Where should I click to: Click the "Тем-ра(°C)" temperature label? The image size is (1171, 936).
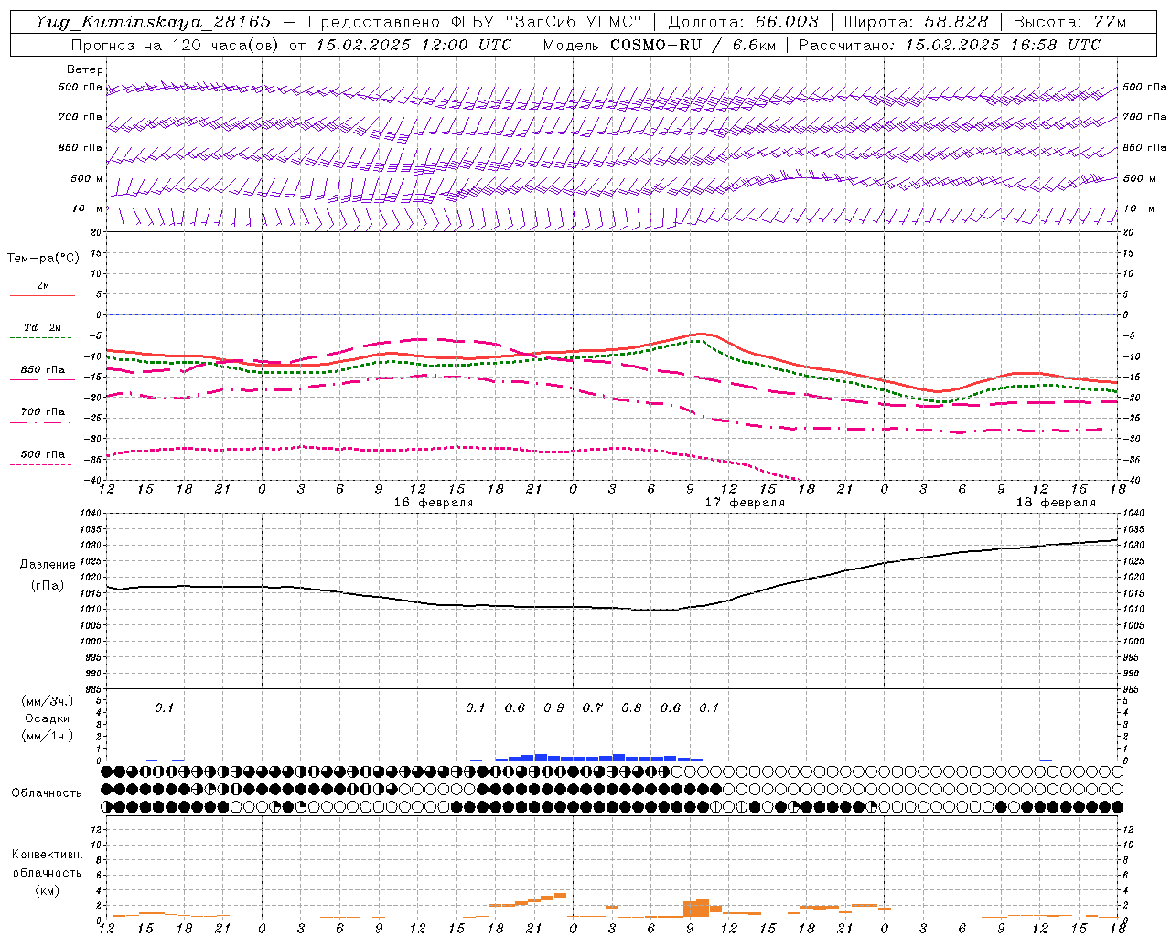43,259
